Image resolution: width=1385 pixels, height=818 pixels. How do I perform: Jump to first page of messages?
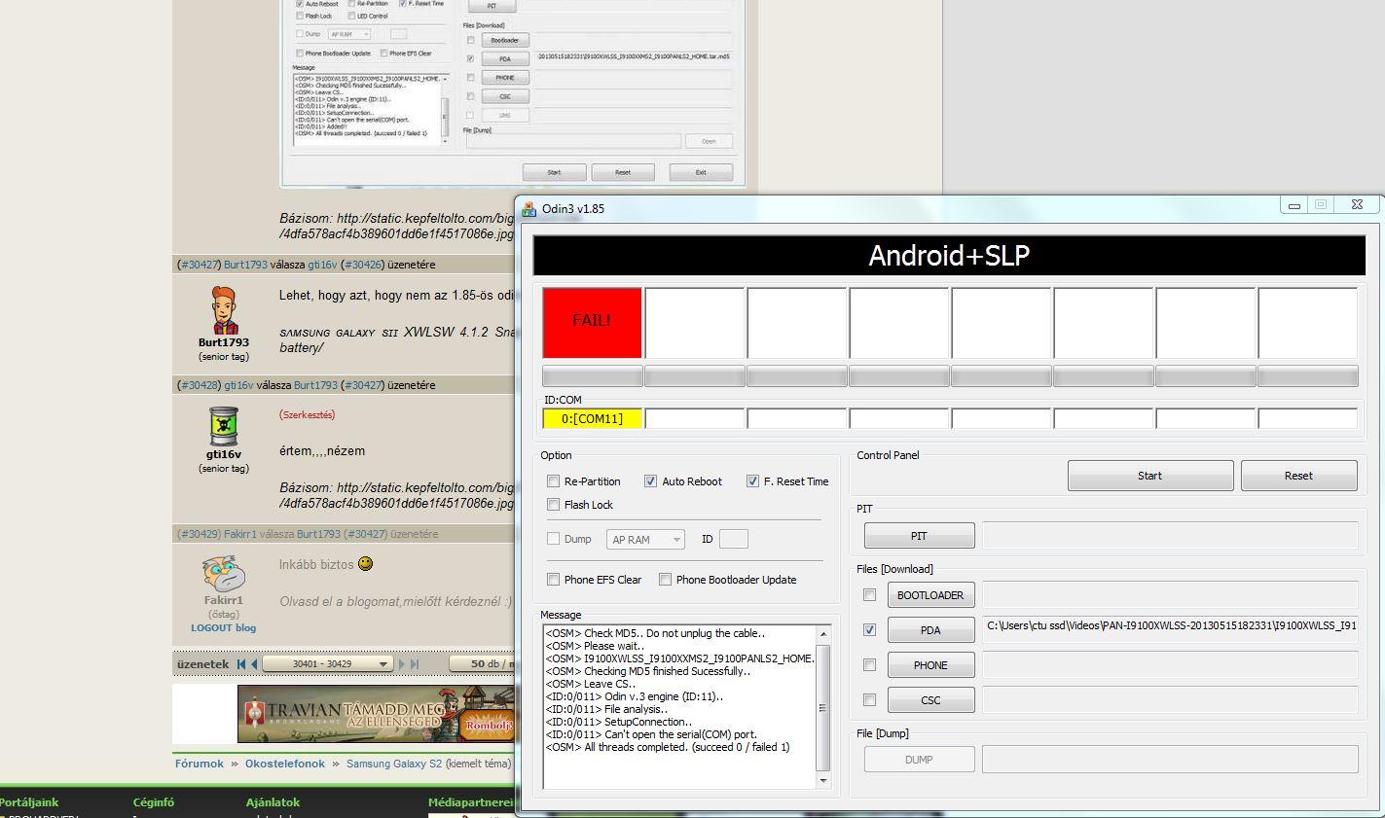tap(241, 664)
